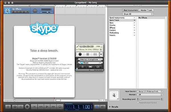Image resolution: width=171 pixels, height=112 pixels.
Task: Expand the Details disclosure triangle
Action: coord(110,107)
